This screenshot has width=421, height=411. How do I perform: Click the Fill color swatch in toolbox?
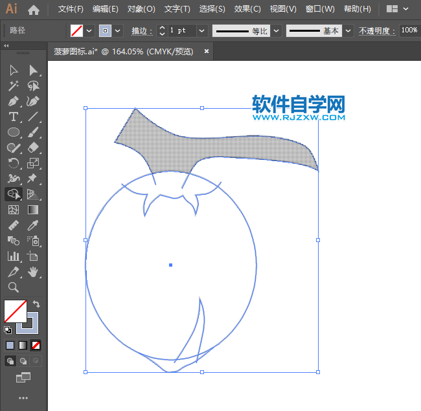point(14,311)
